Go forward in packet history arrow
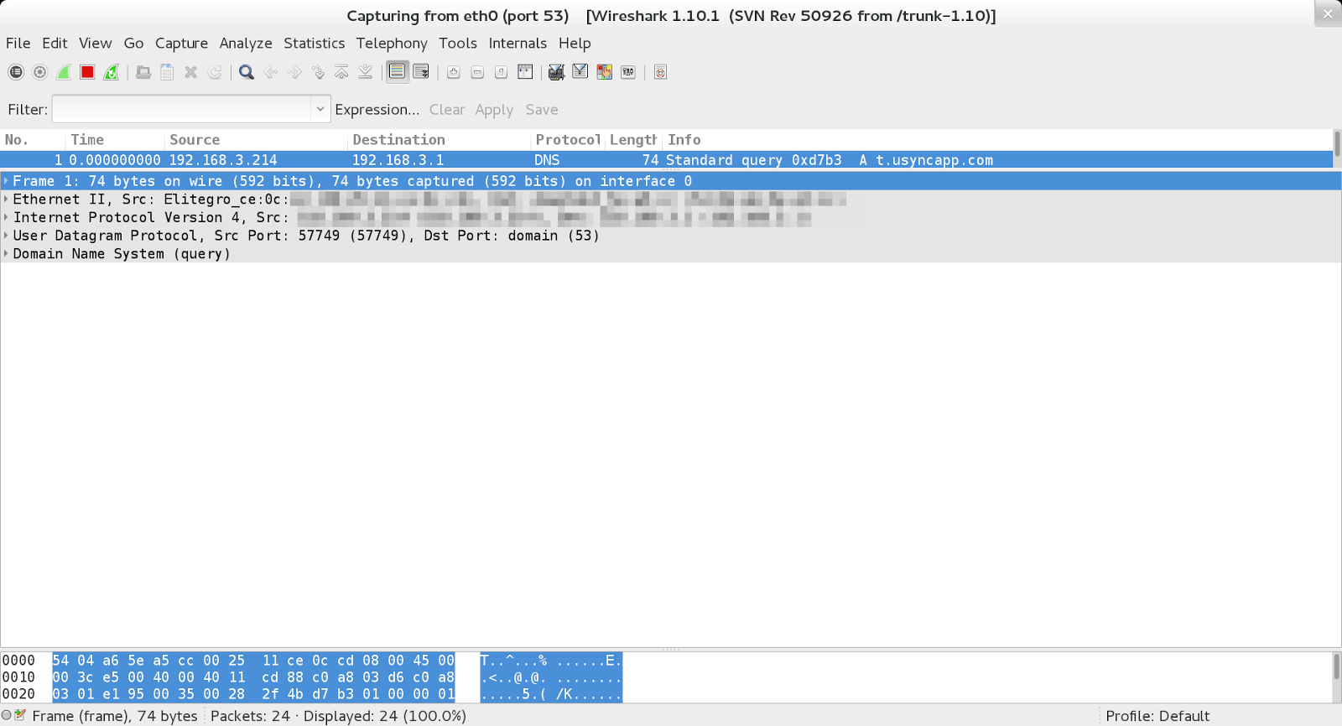Image resolution: width=1342 pixels, height=726 pixels. click(294, 72)
